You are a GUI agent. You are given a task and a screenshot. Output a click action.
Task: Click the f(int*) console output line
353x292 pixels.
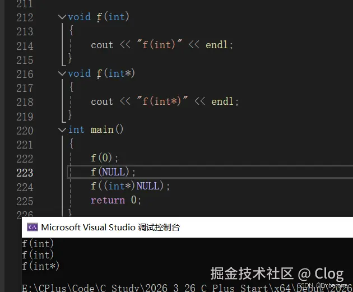click(x=40, y=266)
